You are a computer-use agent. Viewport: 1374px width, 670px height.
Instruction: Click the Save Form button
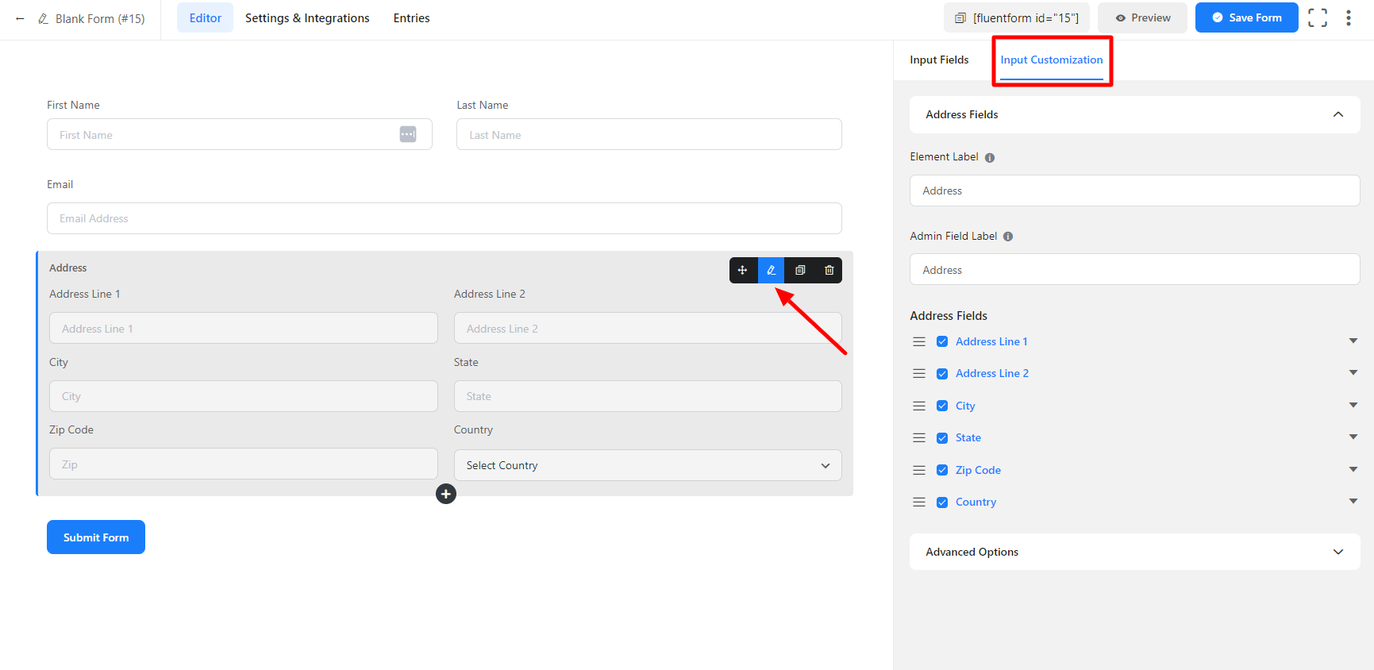coord(1246,17)
